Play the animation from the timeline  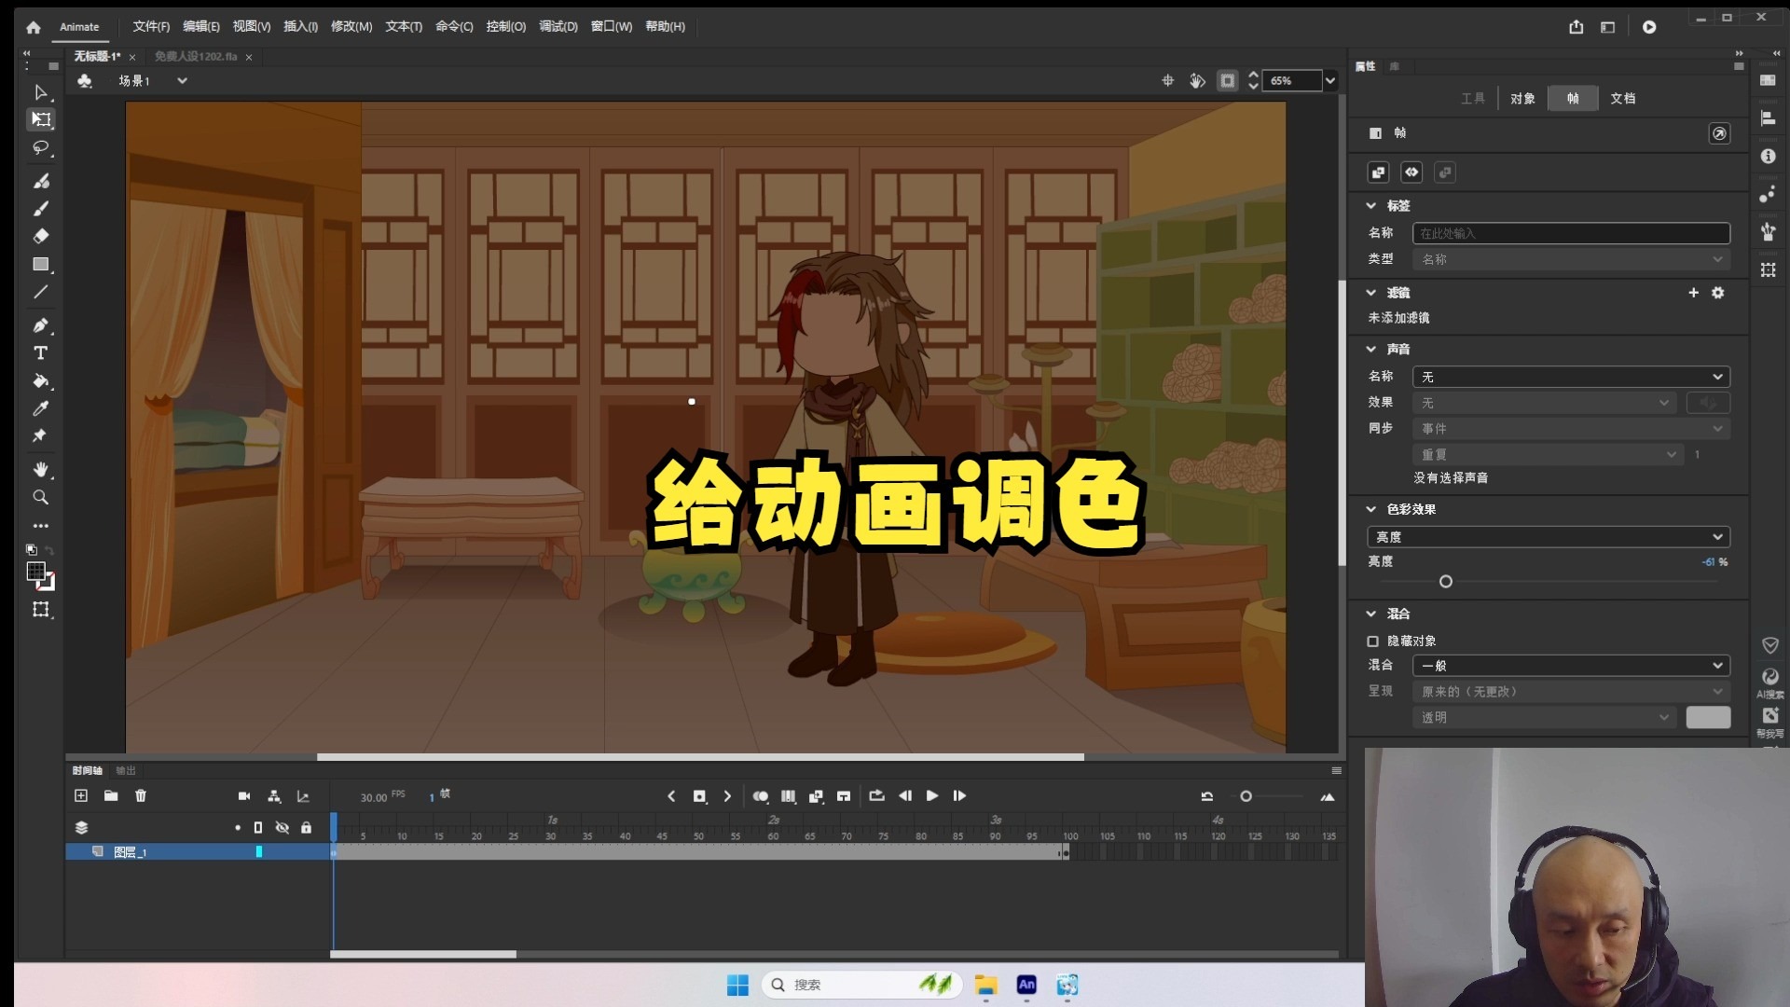coord(932,796)
